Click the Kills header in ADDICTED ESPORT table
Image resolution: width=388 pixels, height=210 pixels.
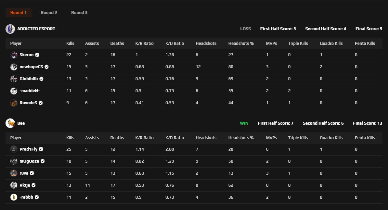70,43
